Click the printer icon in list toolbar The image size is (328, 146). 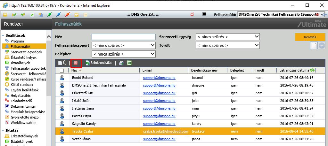[121, 63]
